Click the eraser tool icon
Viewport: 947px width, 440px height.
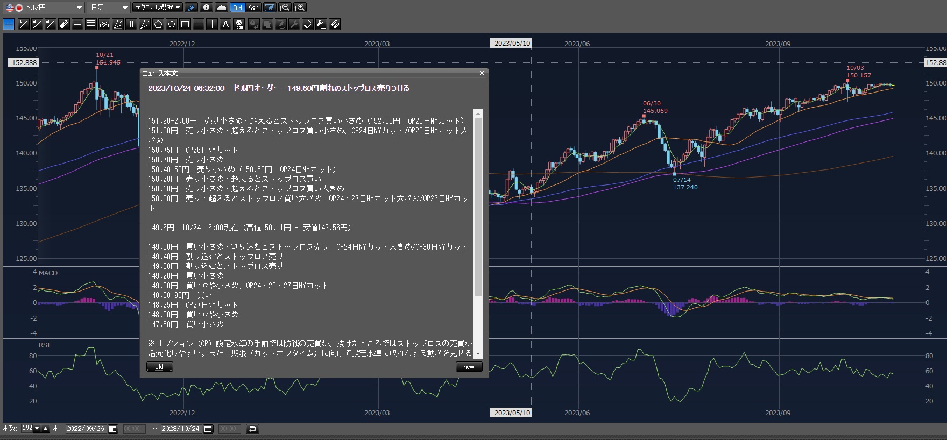click(x=308, y=24)
